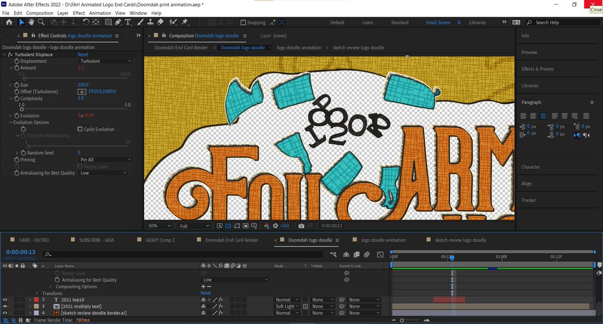603x324 pixels.
Task: Switch to the CARD - OUTRO timeline tab
Action: (x=35, y=240)
